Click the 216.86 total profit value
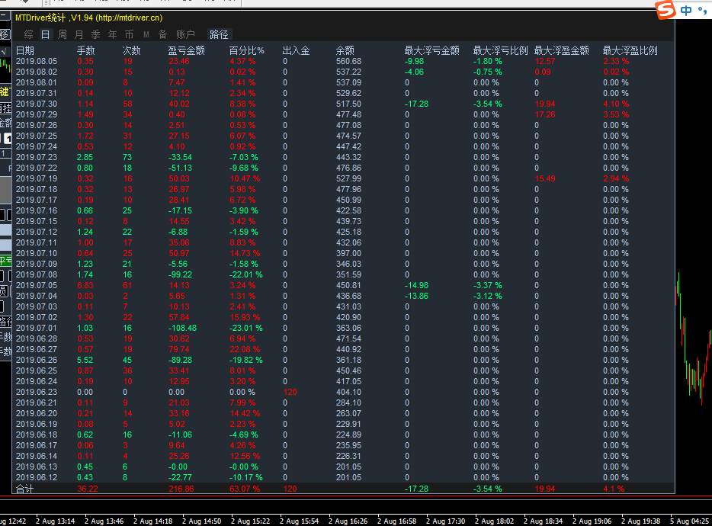The height and width of the screenshot is (526, 712). 181,489
